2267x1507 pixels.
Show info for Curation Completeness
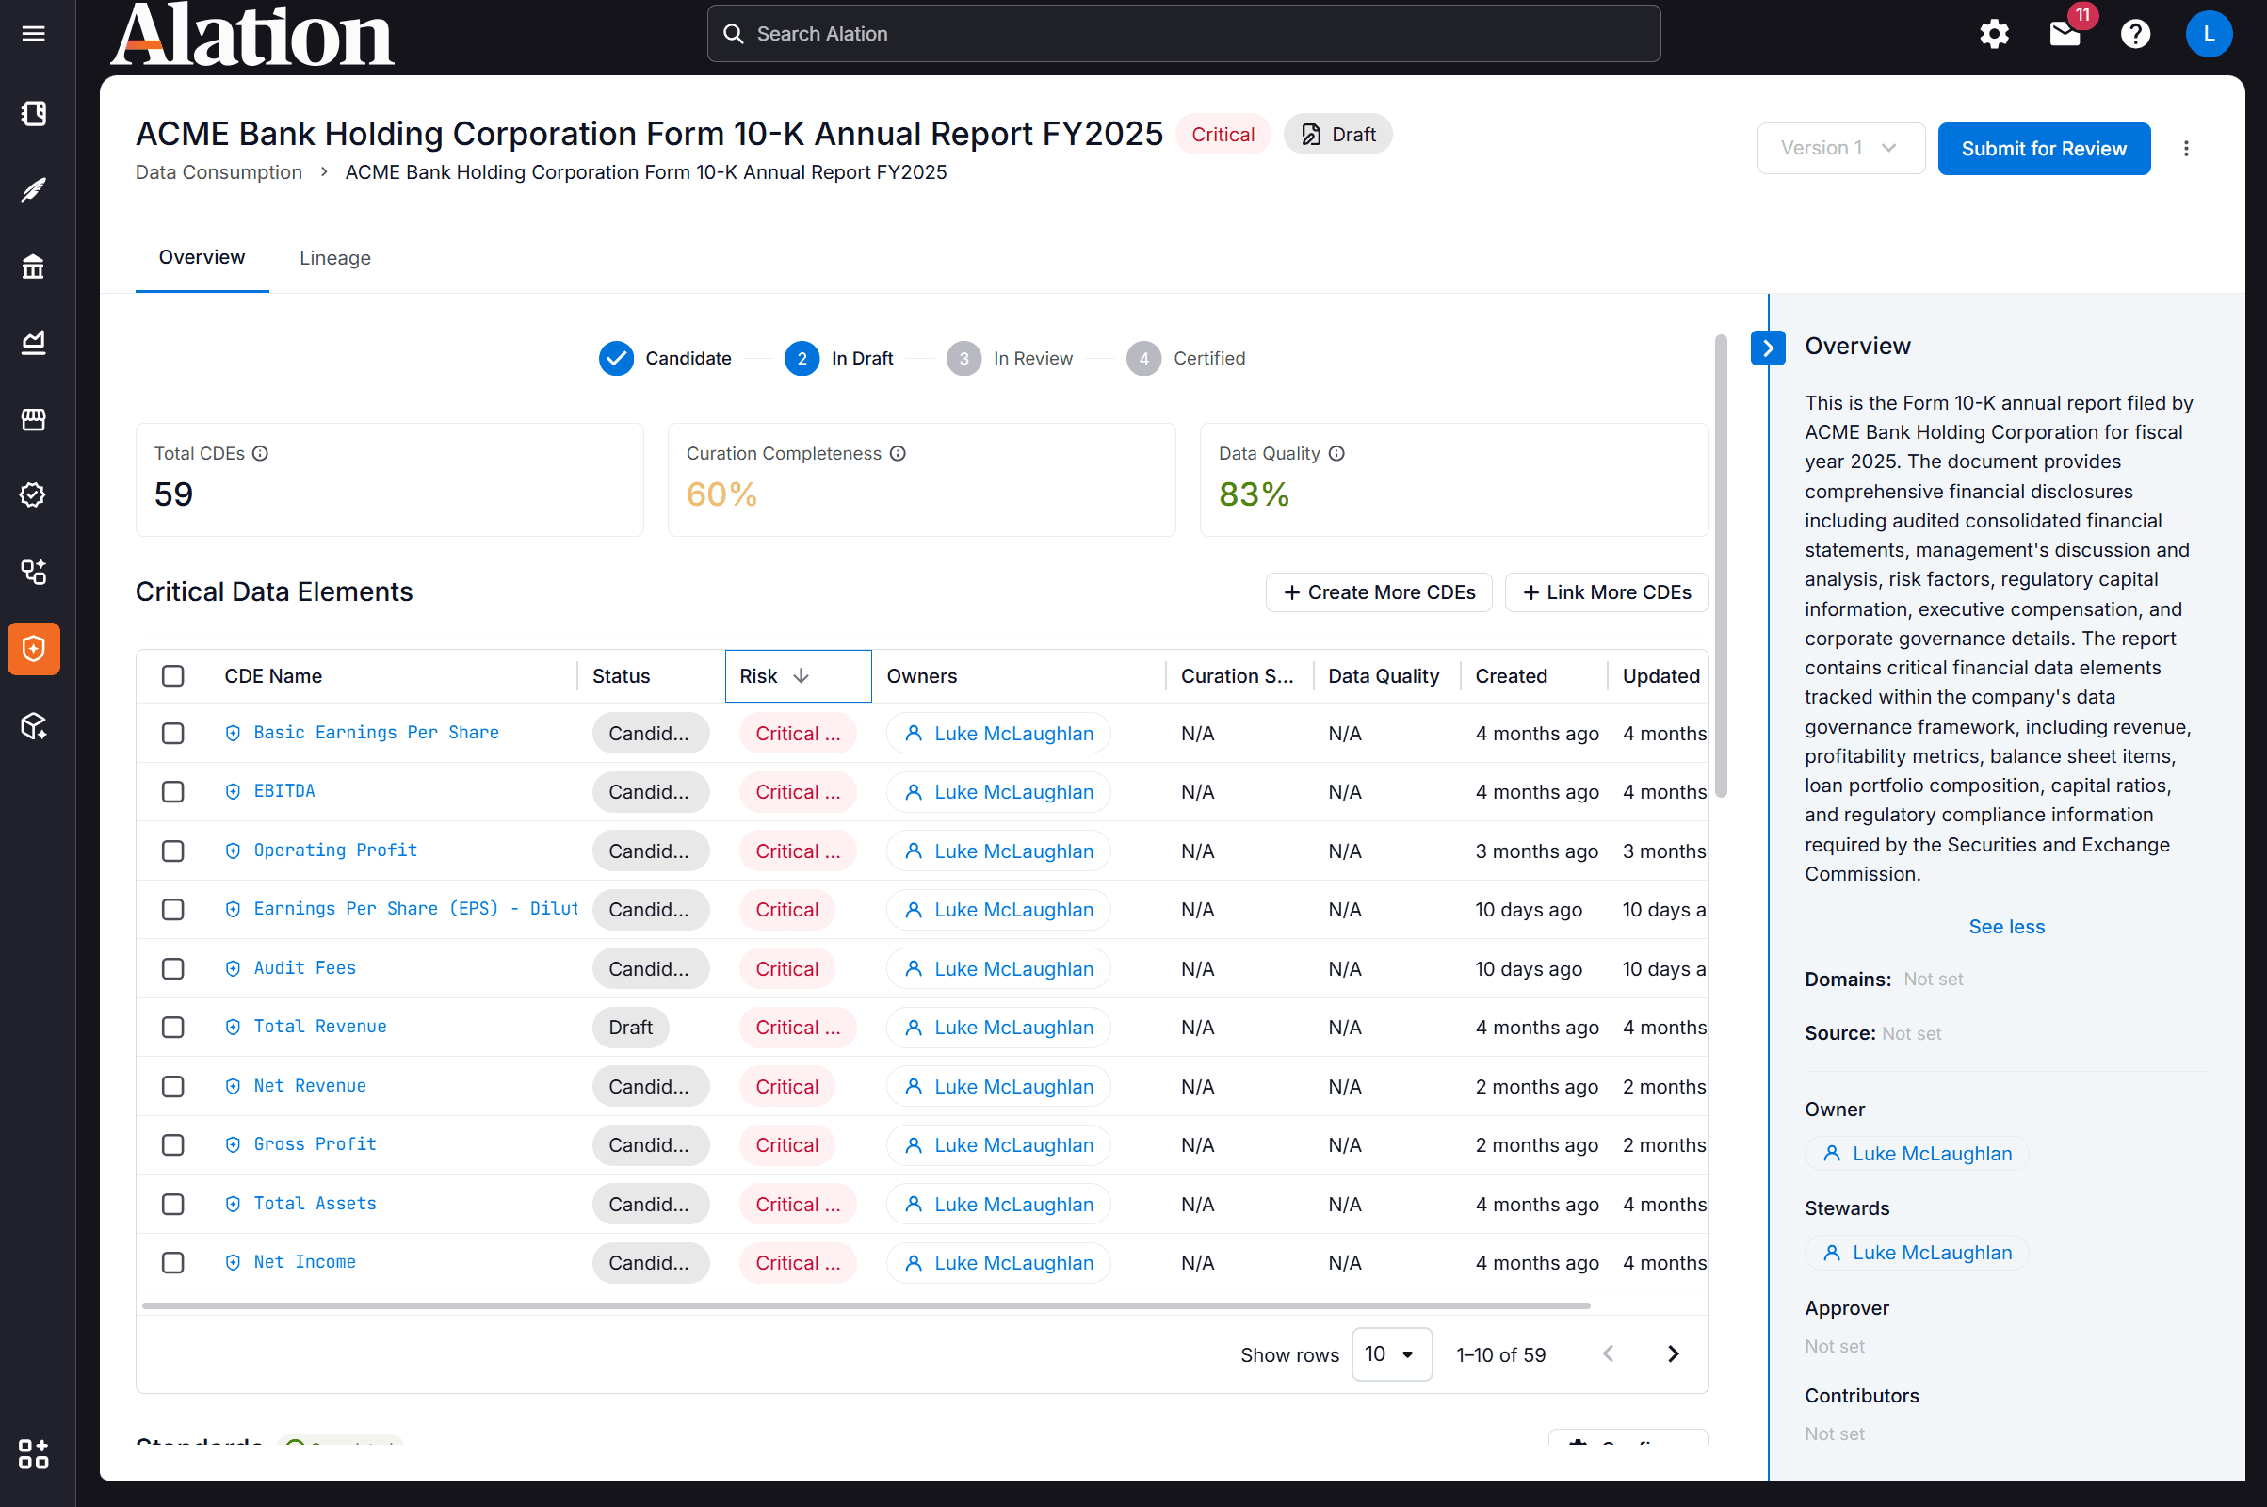point(898,454)
